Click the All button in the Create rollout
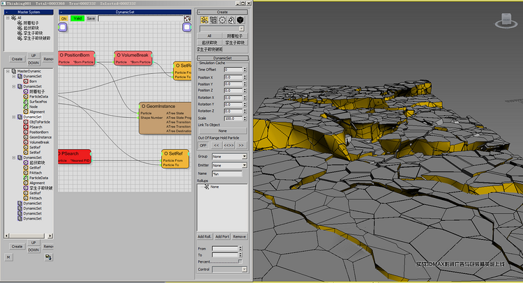Image resolution: width=523 pixels, height=283 pixels. click(209, 36)
